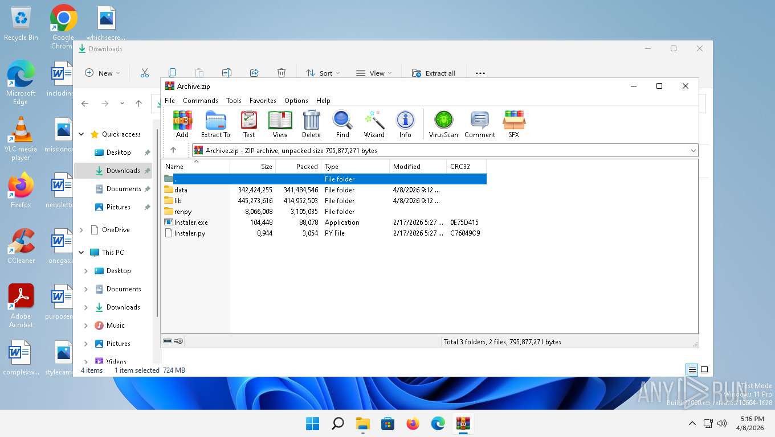Open Microsoft Store from the taskbar
This screenshot has height=437, width=775.
388,423
